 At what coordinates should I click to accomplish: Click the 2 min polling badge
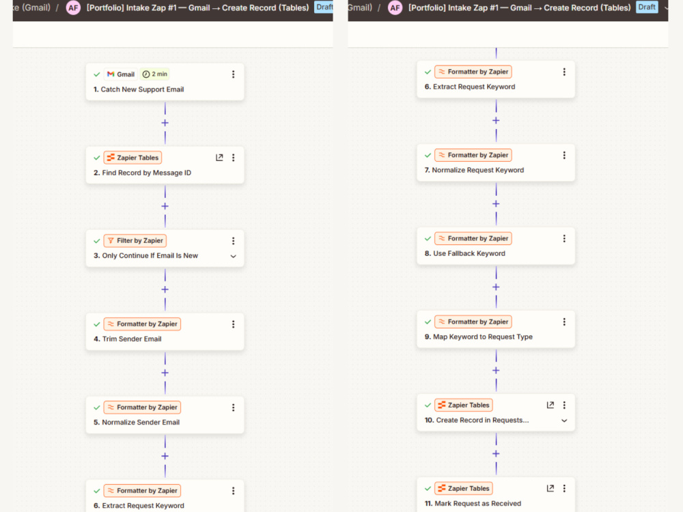tap(154, 74)
